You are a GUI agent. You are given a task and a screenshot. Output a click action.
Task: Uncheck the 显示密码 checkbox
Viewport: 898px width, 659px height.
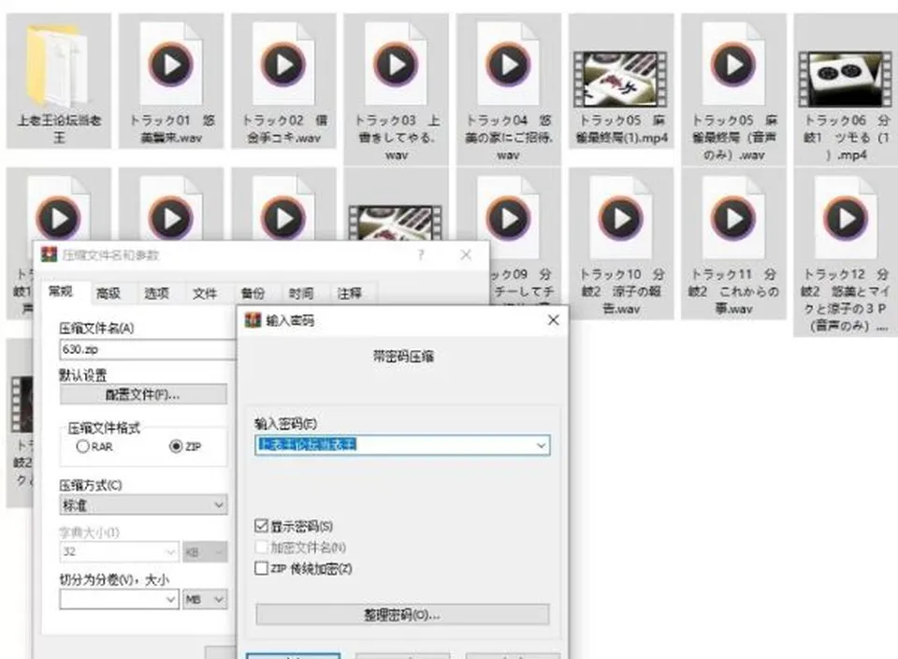261,525
